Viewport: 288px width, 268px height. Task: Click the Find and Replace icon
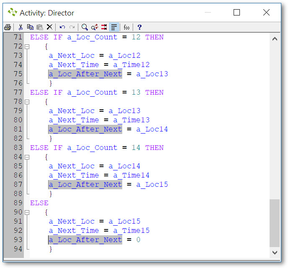pyautogui.click(x=95, y=27)
